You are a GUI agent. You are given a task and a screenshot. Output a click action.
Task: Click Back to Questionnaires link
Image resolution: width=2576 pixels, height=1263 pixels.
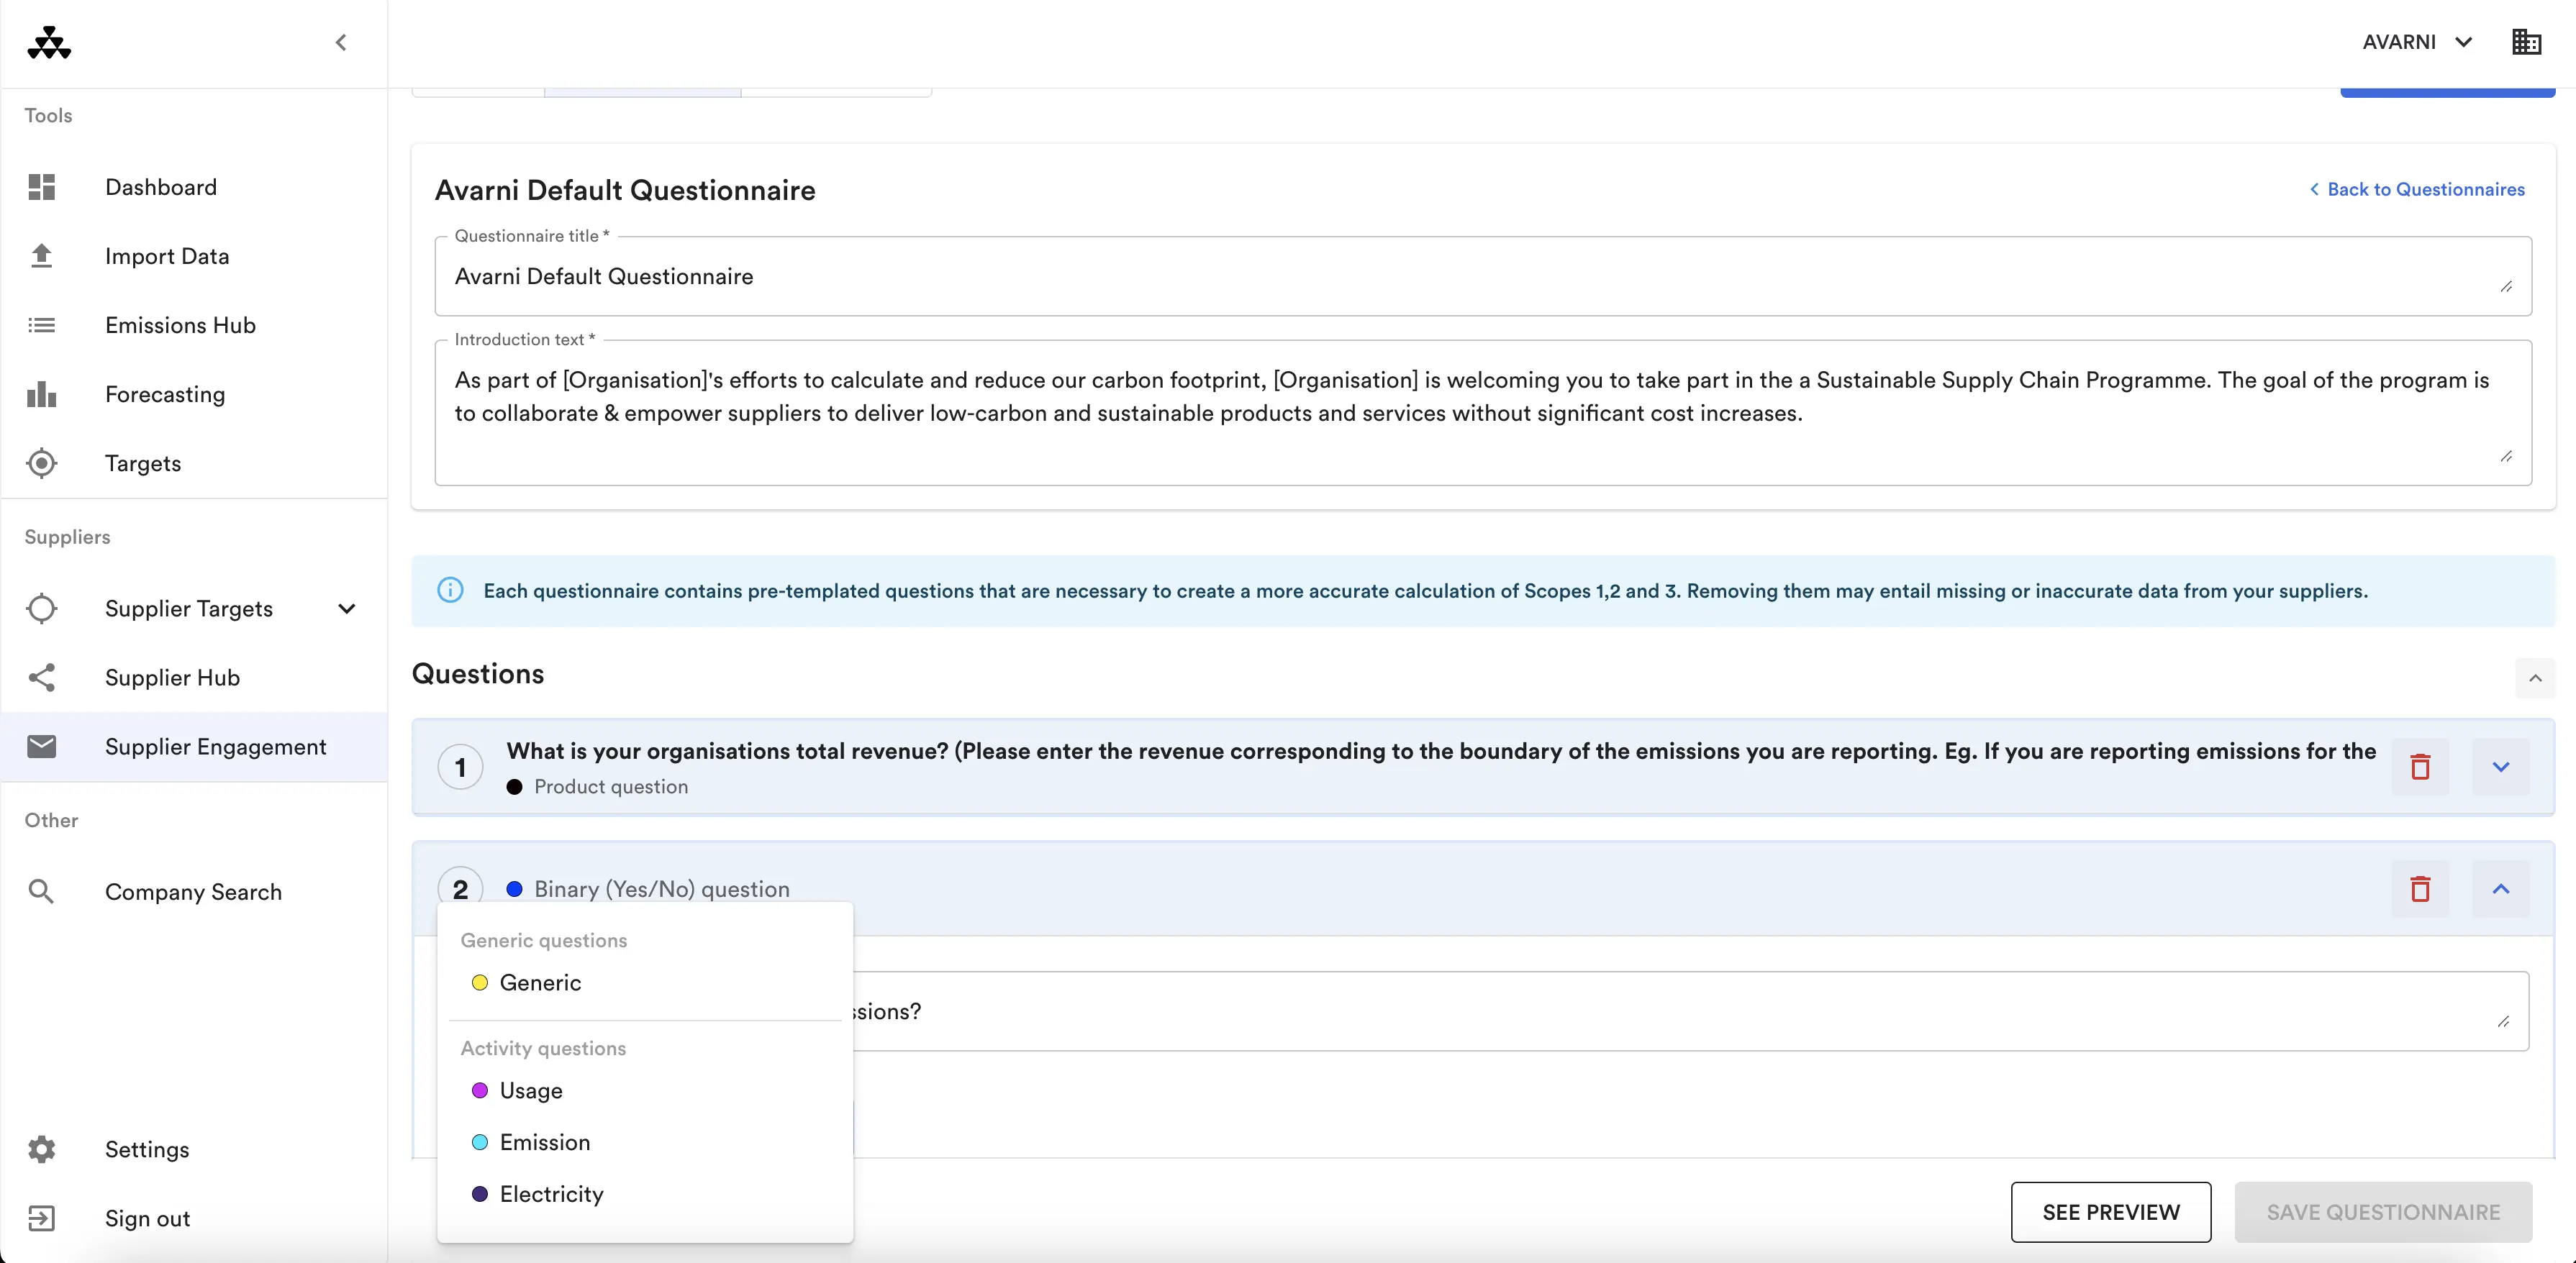click(x=2416, y=189)
